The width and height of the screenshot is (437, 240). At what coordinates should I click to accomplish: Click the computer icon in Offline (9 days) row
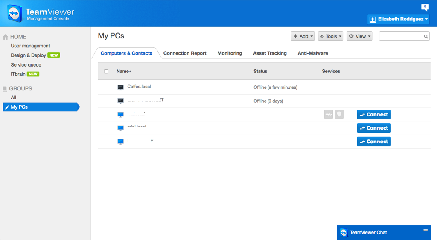[x=120, y=101]
